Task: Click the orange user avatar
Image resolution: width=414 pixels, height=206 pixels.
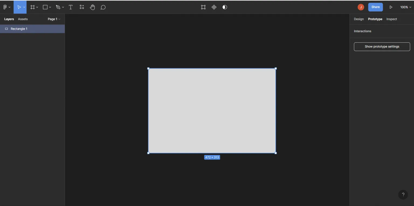Action: pyautogui.click(x=361, y=7)
